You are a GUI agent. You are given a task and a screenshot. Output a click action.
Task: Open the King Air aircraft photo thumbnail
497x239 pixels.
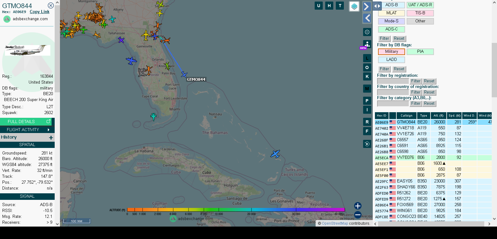[x=27, y=50]
